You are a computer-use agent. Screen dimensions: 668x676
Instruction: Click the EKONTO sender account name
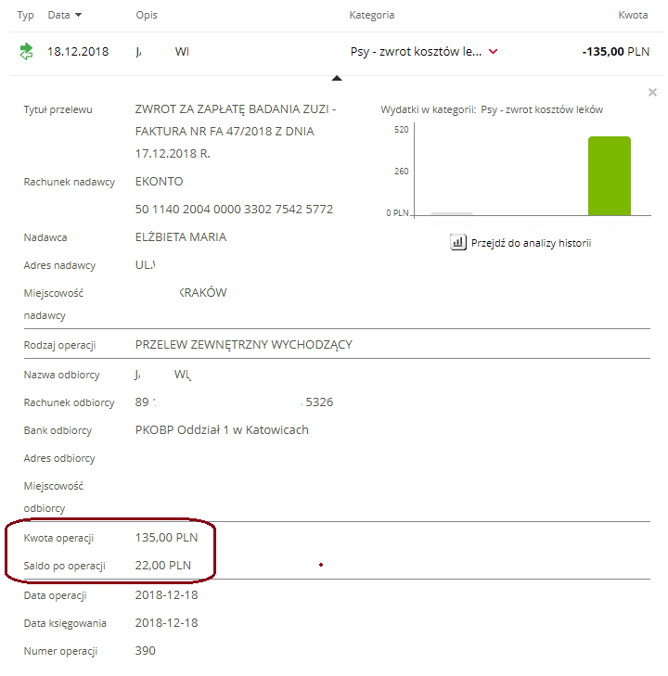click(160, 182)
